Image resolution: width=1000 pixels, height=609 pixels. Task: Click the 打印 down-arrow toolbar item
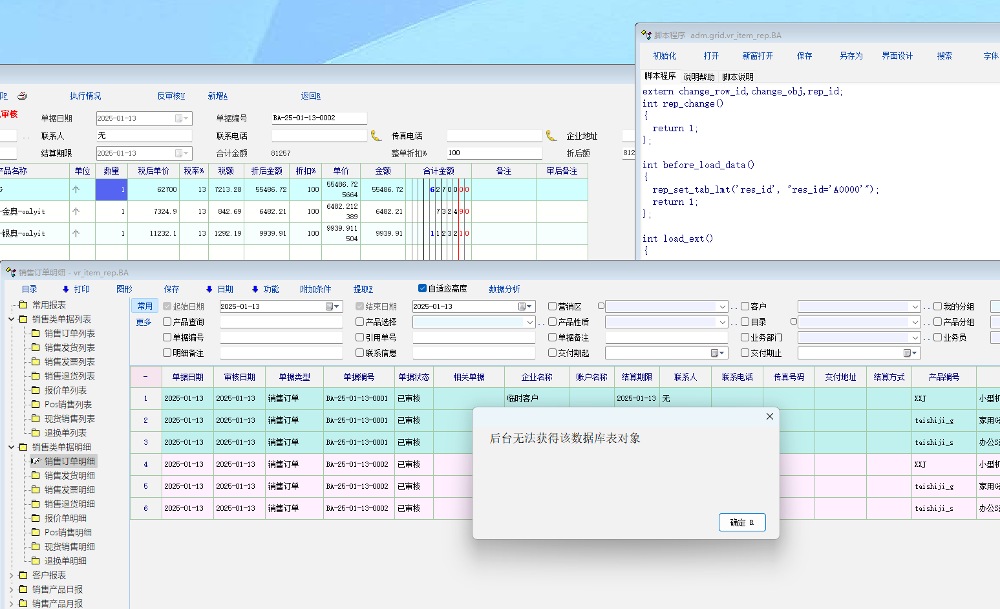pyautogui.click(x=76, y=289)
